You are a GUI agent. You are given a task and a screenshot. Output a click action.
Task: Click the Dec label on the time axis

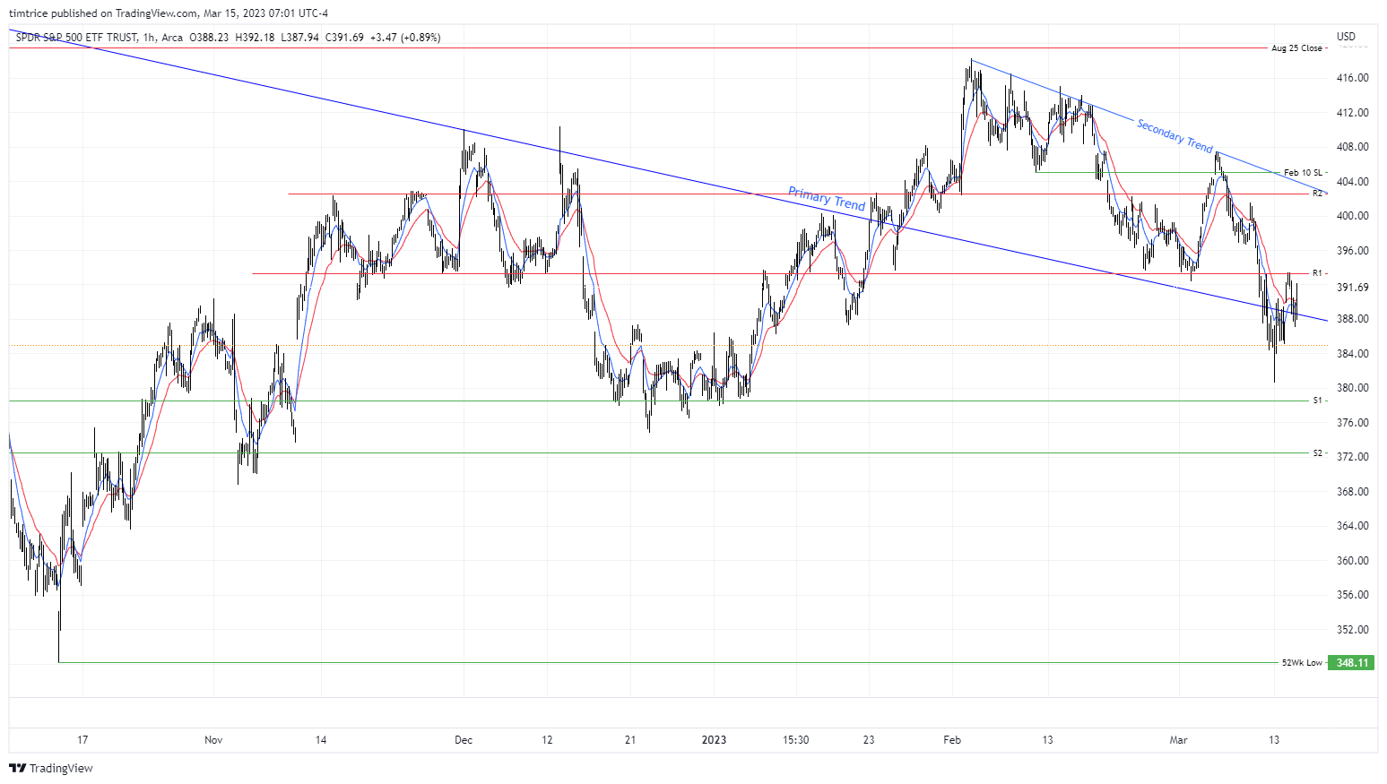click(464, 740)
